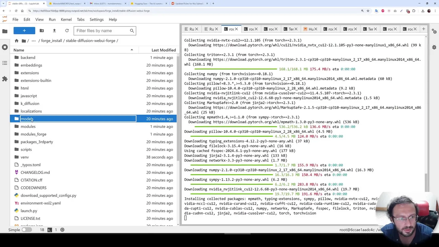Go to root via breadcrumb home icon
This screenshot has height=247, width=439.
(16, 40)
